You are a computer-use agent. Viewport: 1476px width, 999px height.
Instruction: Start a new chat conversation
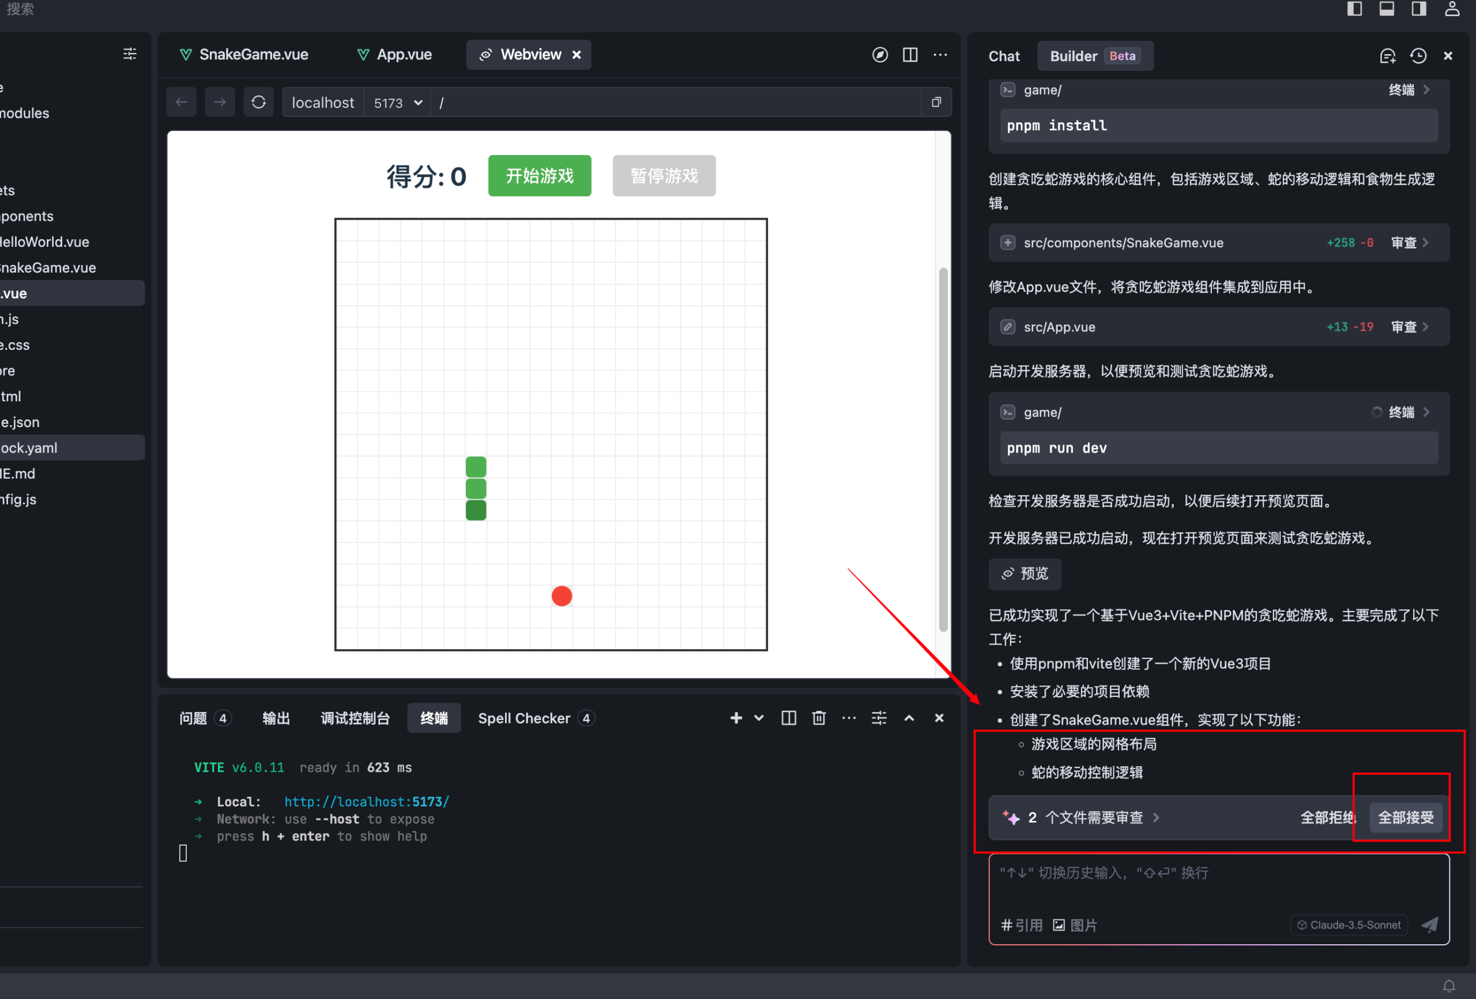click(1388, 56)
